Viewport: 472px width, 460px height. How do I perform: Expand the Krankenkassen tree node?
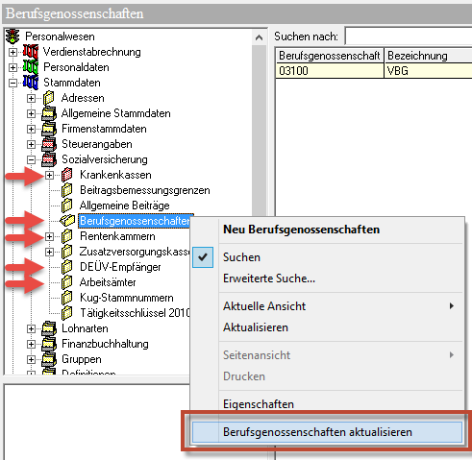pos(49,175)
